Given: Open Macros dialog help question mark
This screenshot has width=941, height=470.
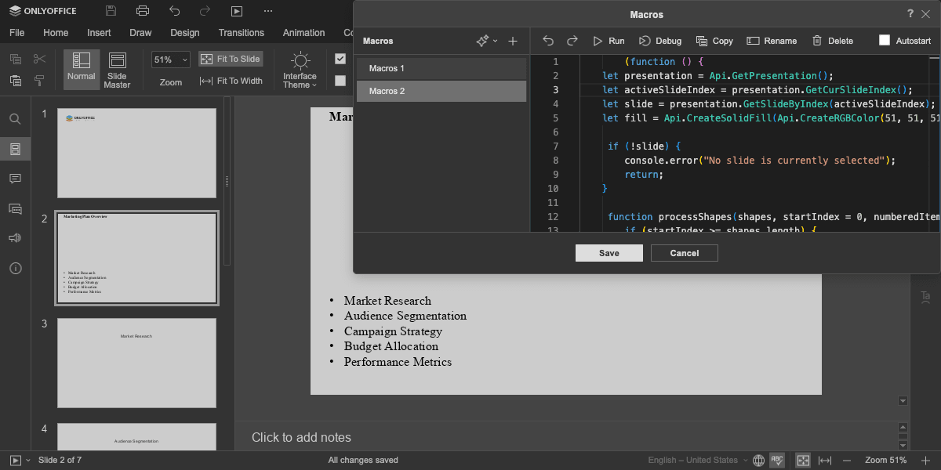Looking at the screenshot, I should click(910, 14).
